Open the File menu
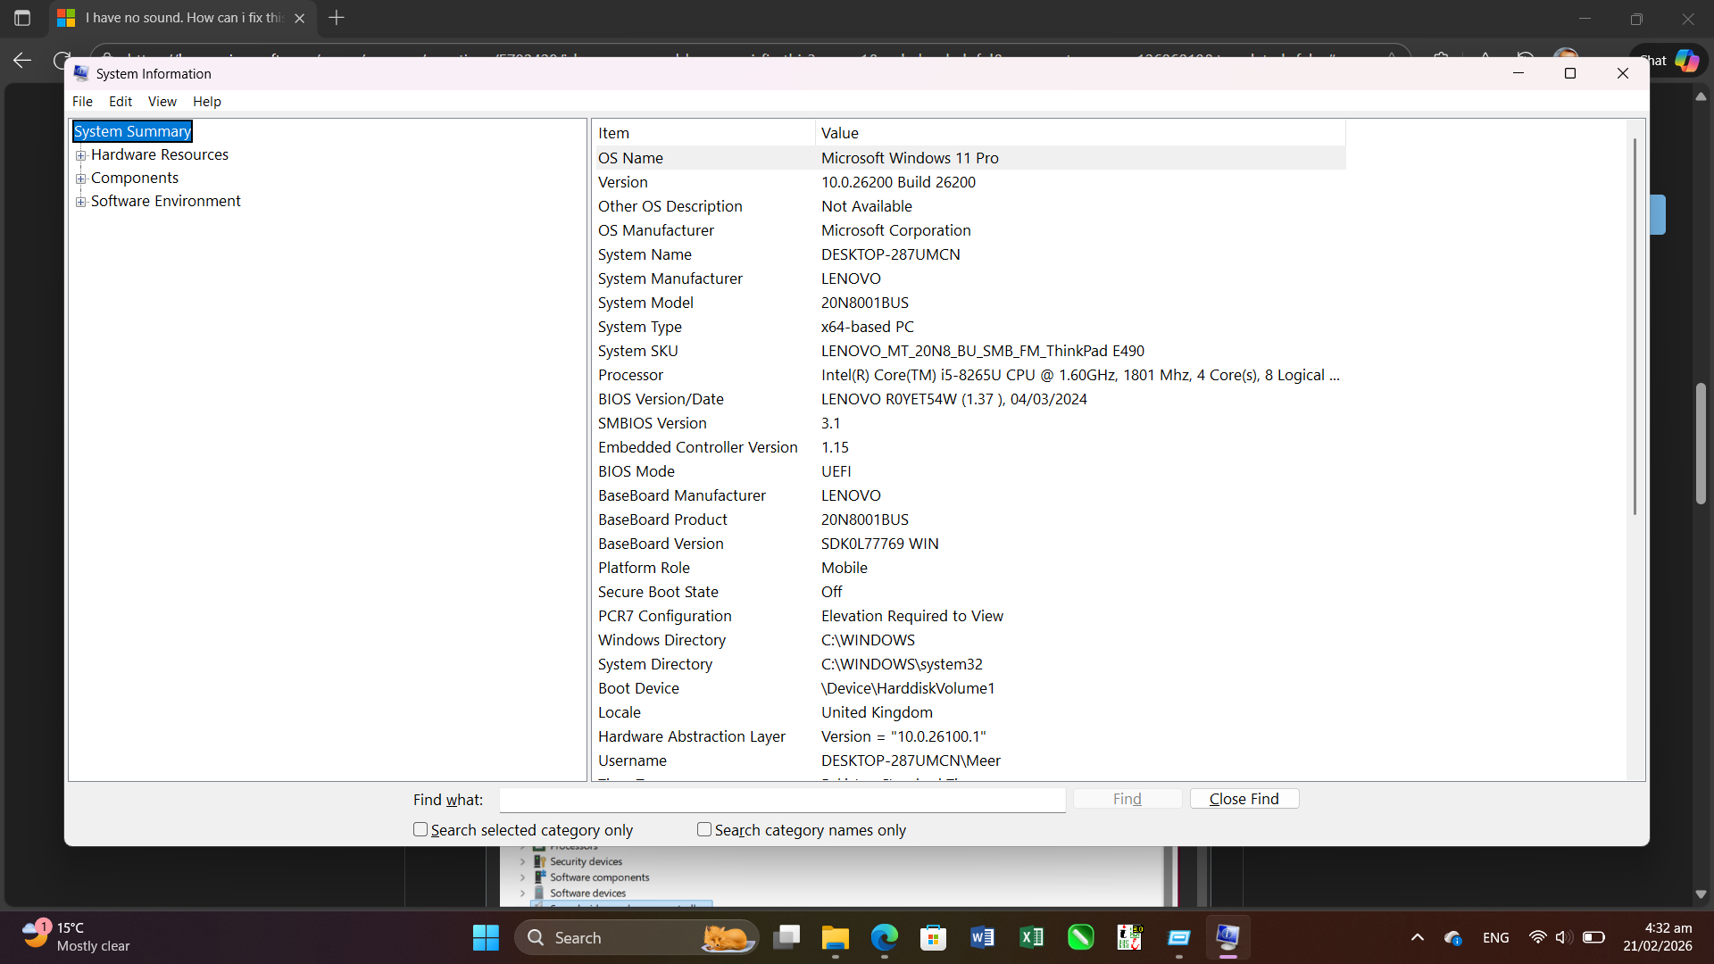 (x=82, y=102)
